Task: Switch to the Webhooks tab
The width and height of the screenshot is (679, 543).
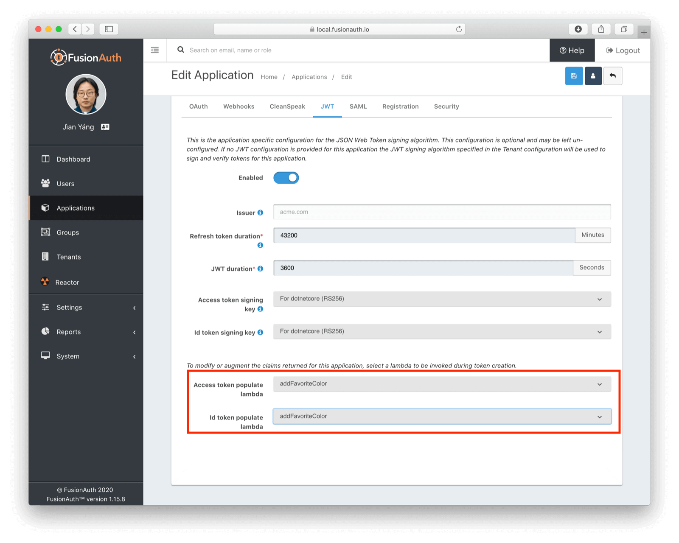Action: pos(239,106)
